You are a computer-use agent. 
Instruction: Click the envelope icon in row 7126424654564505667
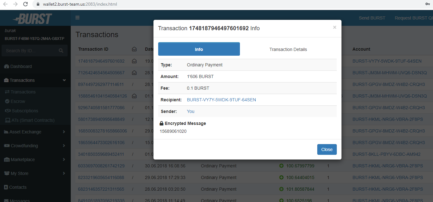tap(134, 73)
